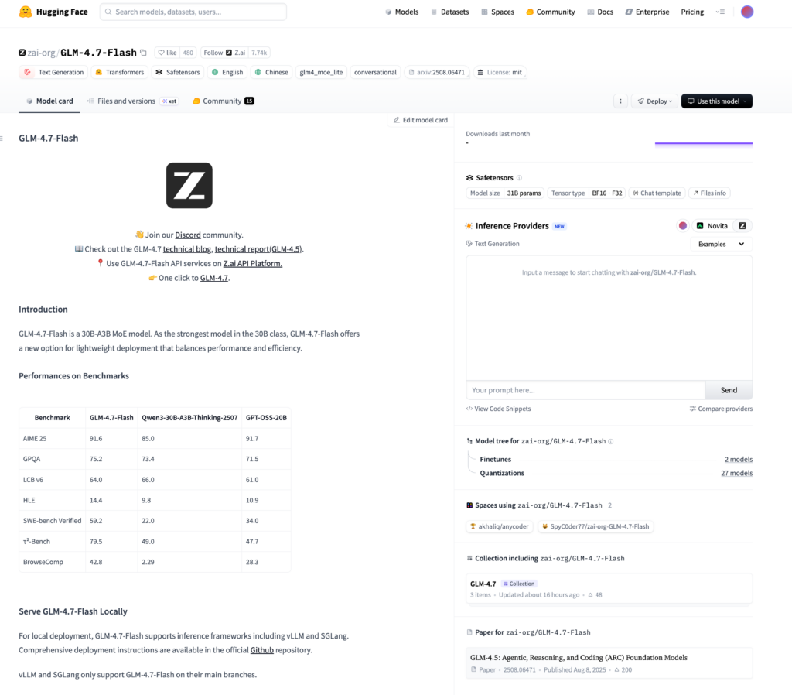Click the model tree info icon
Screen dimensions: 792x695
[x=611, y=441]
